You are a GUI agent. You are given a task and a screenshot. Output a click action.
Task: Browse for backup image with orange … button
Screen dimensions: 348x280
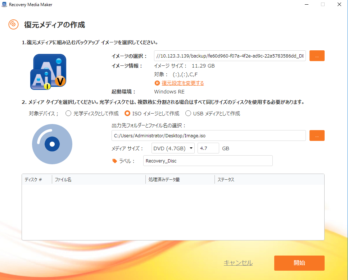coord(317,56)
